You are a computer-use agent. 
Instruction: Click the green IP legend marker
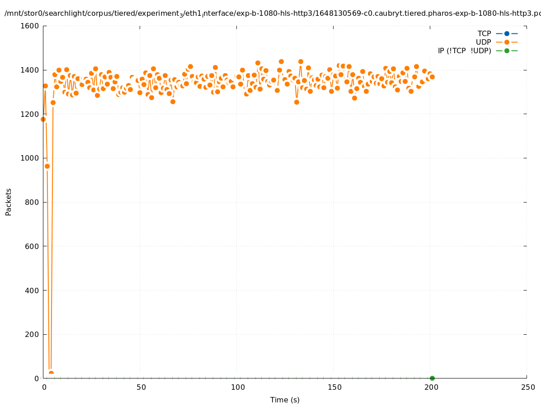click(507, 51)
